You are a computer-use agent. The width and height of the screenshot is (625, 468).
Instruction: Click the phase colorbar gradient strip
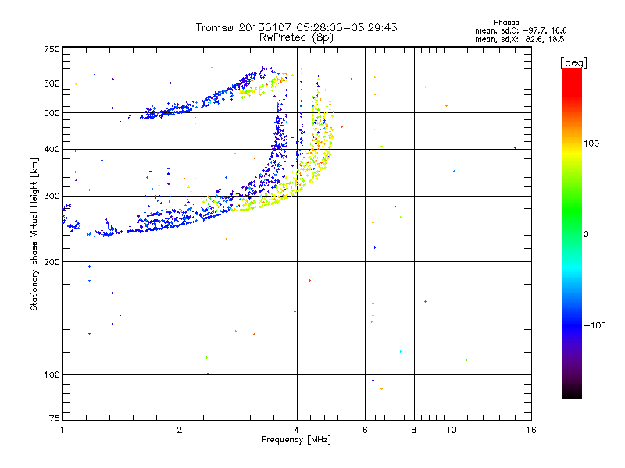[572, 232]
